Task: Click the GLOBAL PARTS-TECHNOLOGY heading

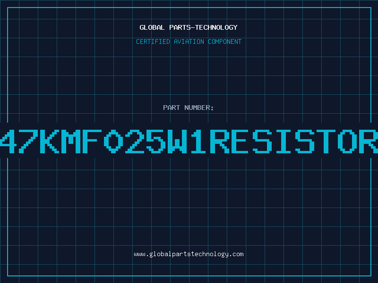Action: tap(189, 27)
